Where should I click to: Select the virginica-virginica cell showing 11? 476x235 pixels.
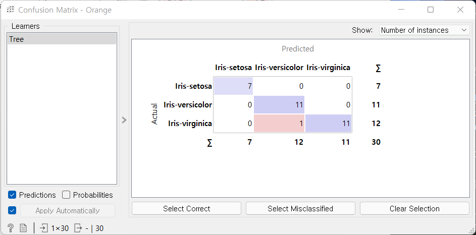pos(328,123)
